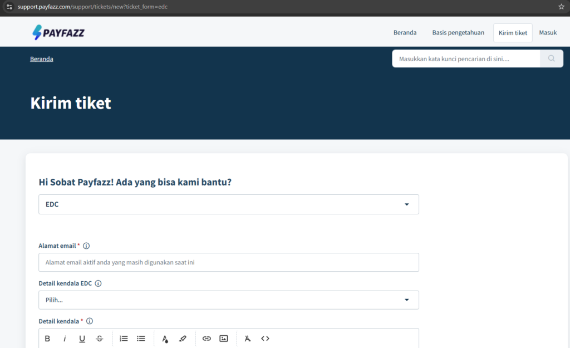This screenshot has width=570, height=348.
Task: Toggle italic formatting in the text editor
Action: tap(65, 338)
